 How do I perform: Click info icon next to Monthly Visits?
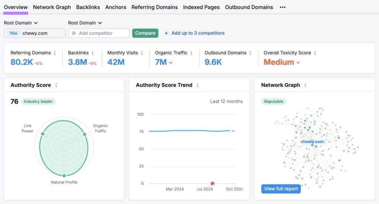tap(142, 53)
